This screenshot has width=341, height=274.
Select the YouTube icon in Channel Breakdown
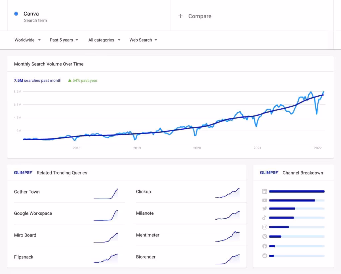tap(264, 200)
